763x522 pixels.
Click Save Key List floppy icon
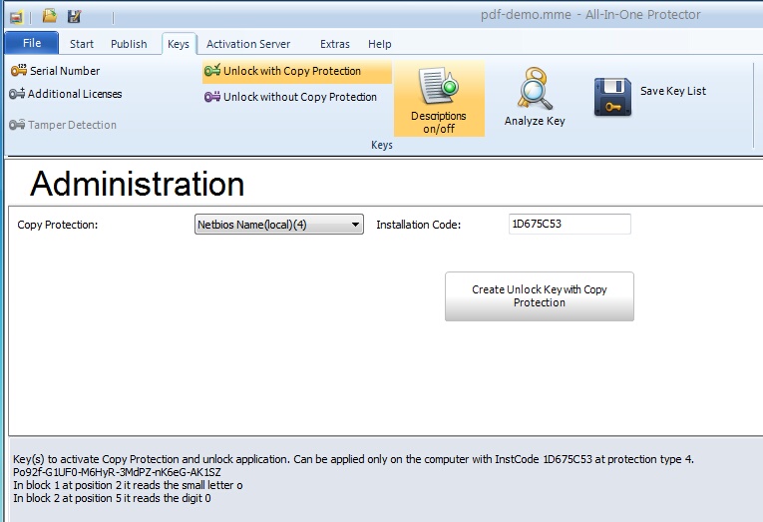[613, 97]
